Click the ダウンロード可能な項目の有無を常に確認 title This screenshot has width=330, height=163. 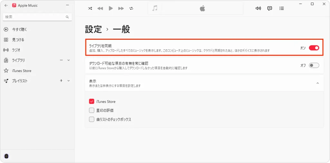pos(119,63)
